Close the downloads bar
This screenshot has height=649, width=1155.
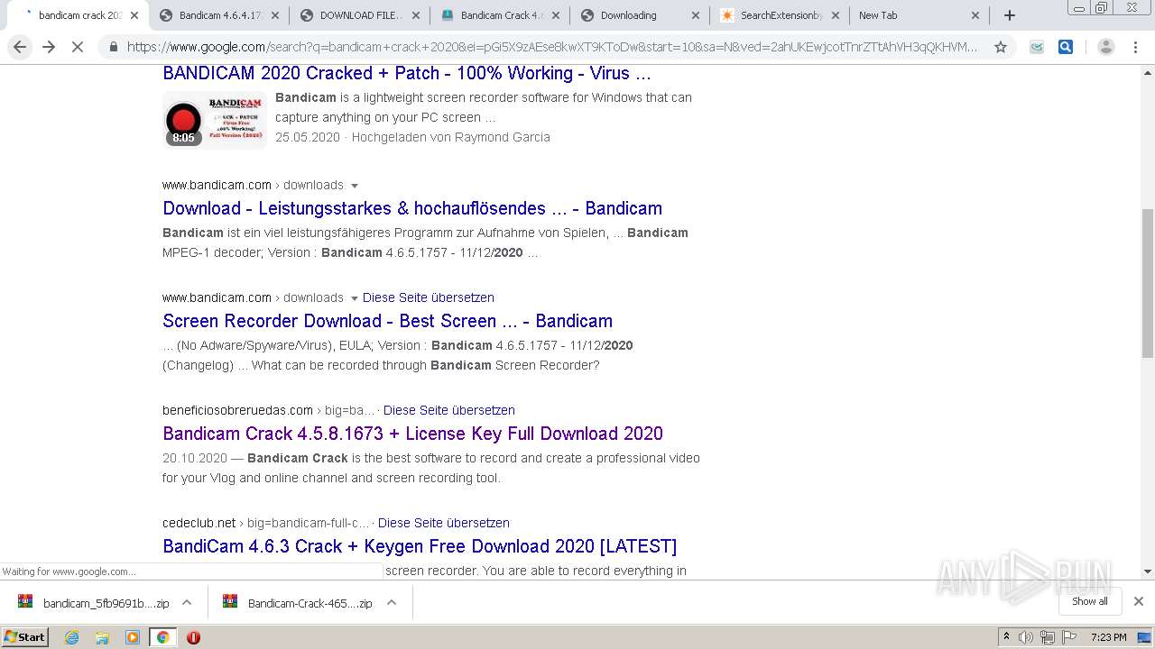coord(1139,601)
